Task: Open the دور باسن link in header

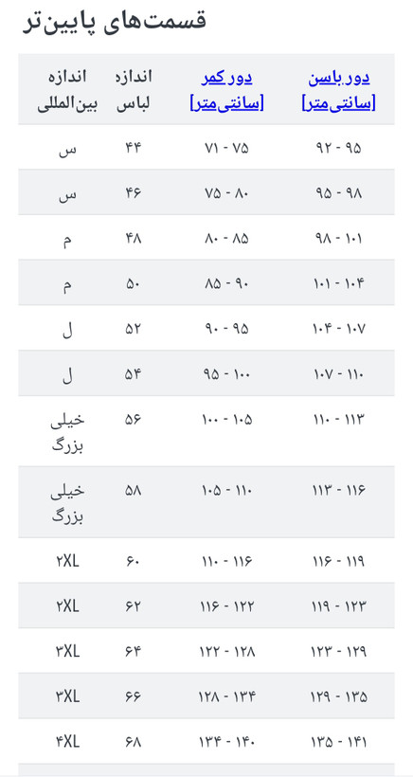Action: 339,78
